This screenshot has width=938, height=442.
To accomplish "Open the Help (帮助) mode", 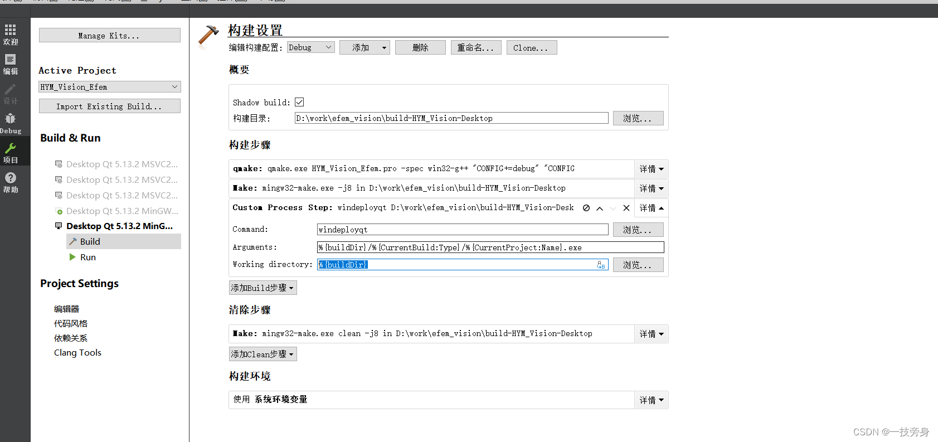I will coord(11,182).
